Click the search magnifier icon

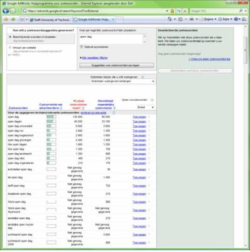[x=241, y=11]
